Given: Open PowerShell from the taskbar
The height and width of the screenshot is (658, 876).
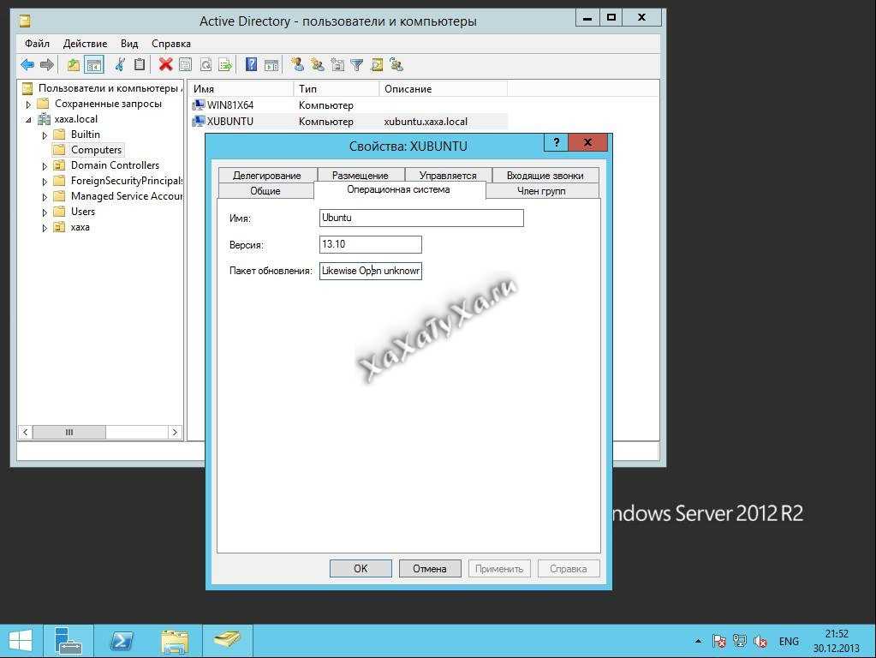Looking at the screenshot, I should pyautogui.click(x=122, y=641).
